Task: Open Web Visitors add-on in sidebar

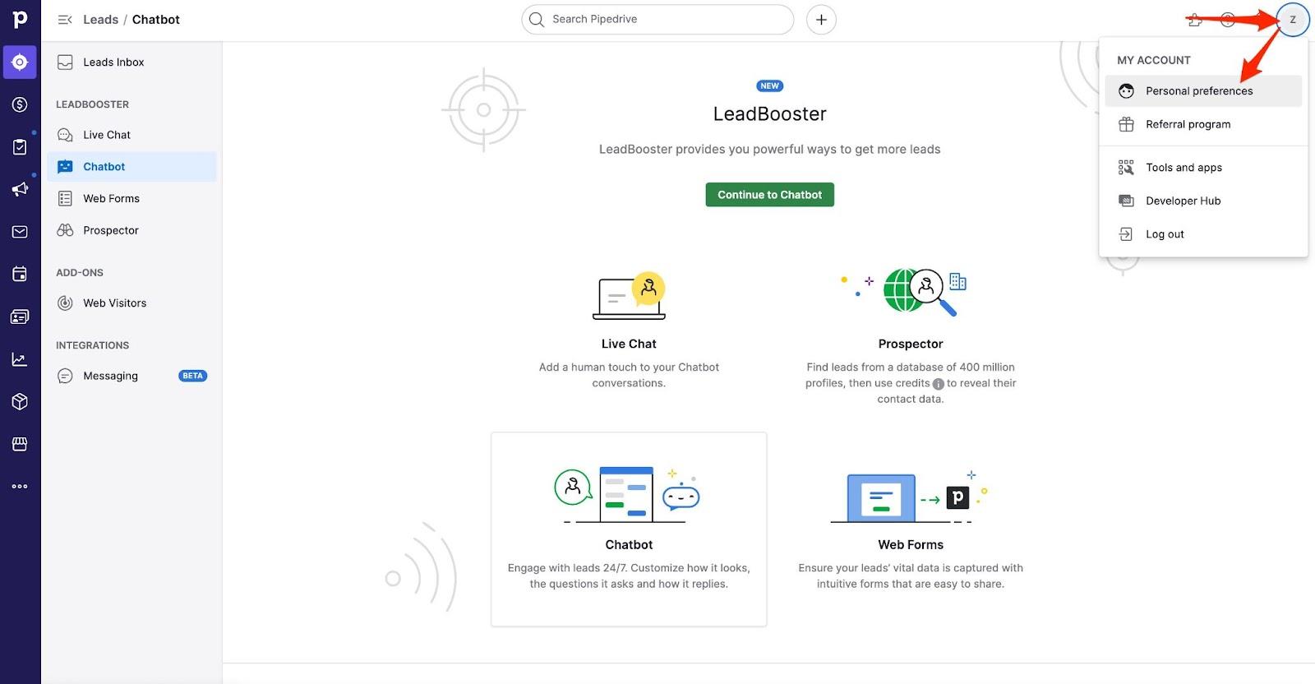Action: (x=131, y=303)
